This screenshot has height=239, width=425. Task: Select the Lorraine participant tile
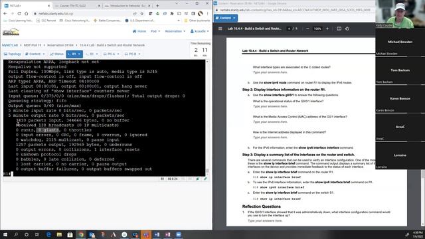pos(400,155)
